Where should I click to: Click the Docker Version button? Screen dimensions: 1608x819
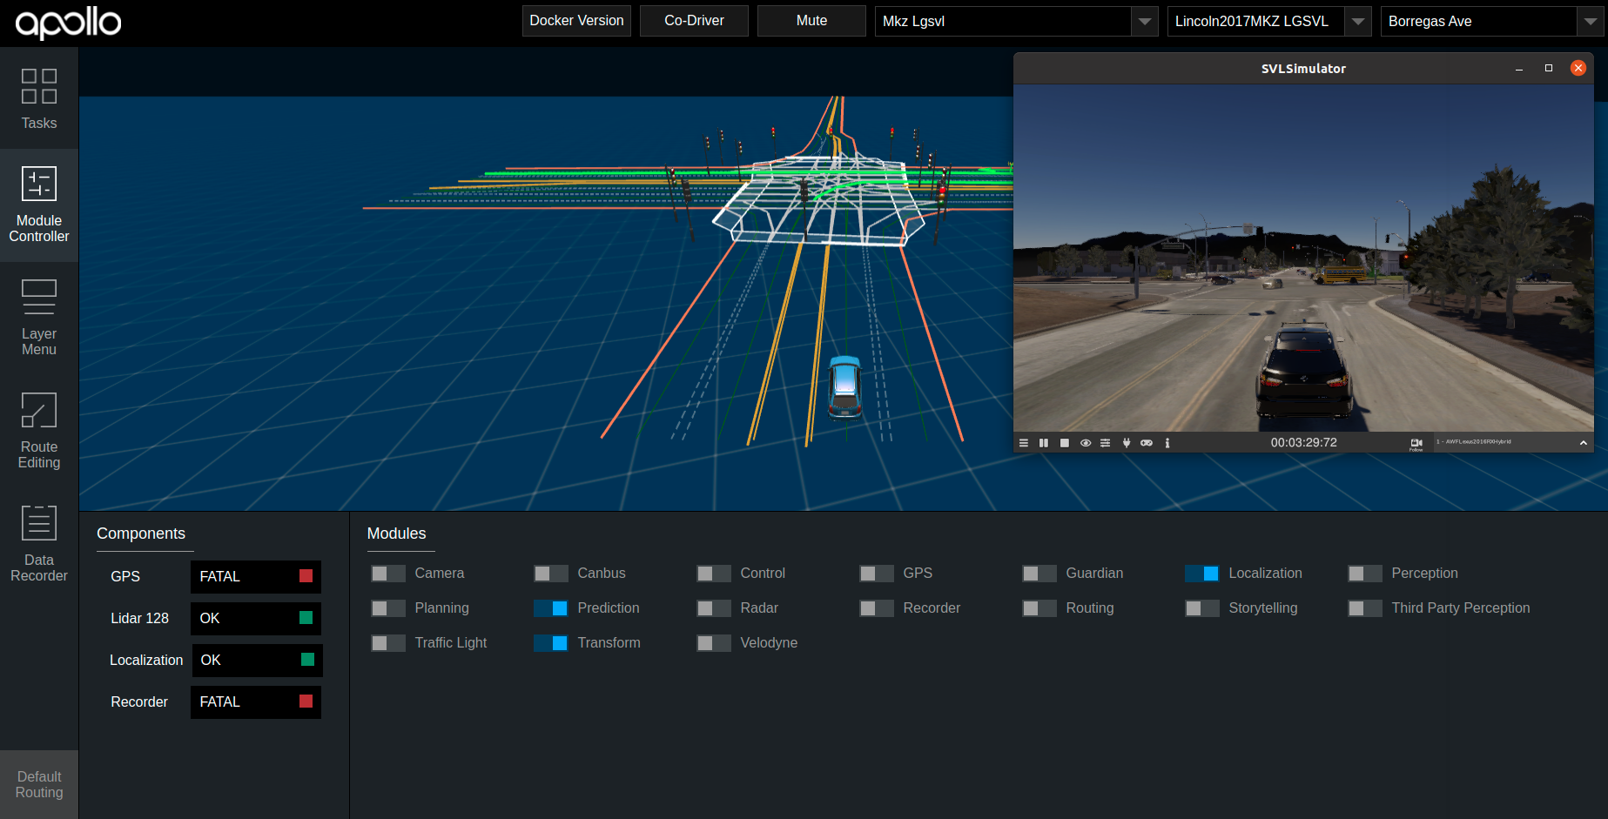point(576,21)
